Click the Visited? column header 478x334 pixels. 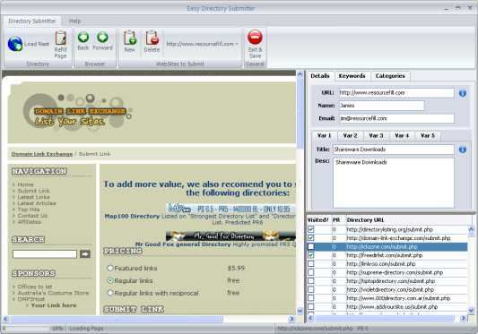(x=318, y=219)
